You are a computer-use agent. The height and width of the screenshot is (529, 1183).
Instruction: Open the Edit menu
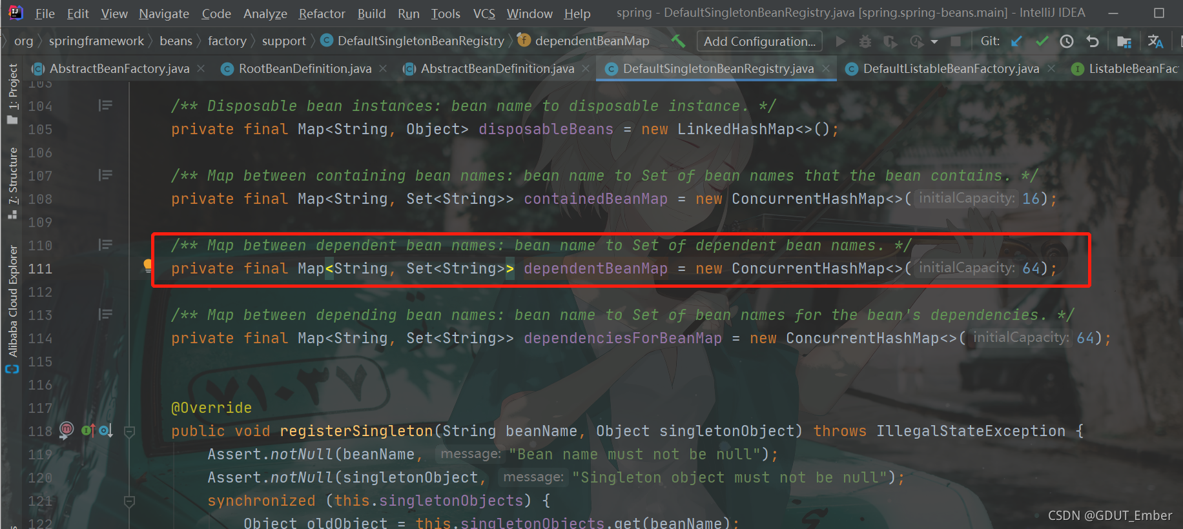(x=78, y=14)
